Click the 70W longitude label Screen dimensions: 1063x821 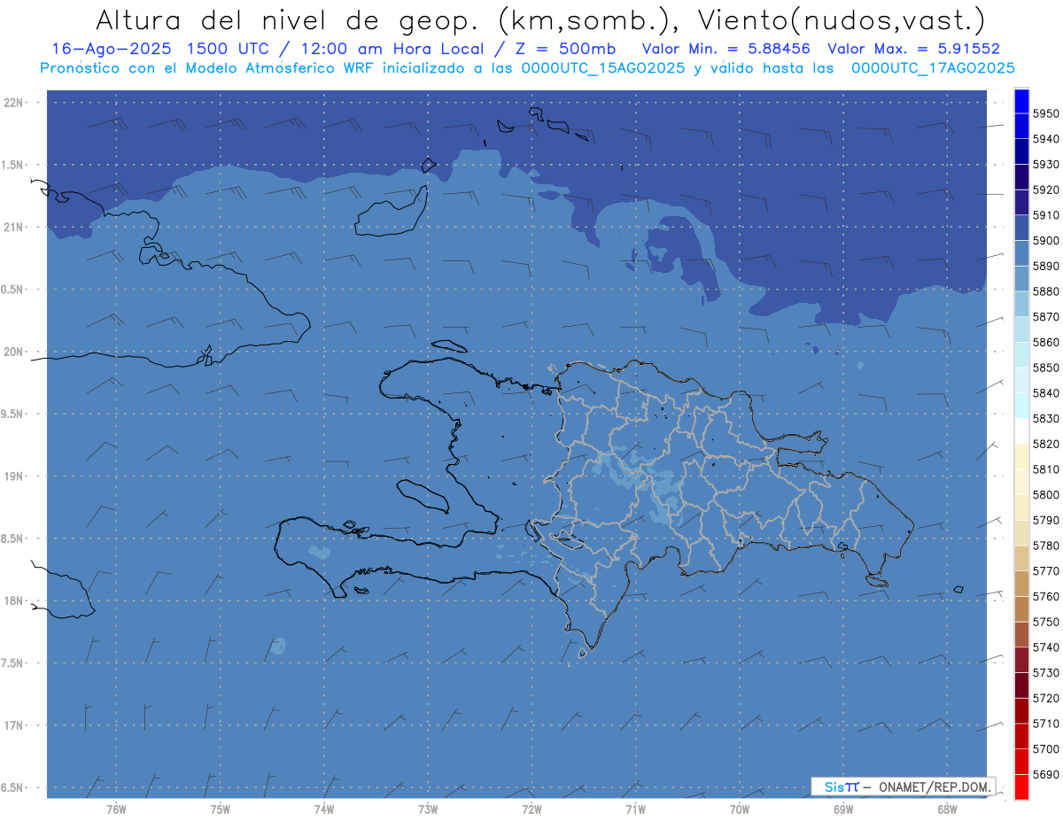740,809
